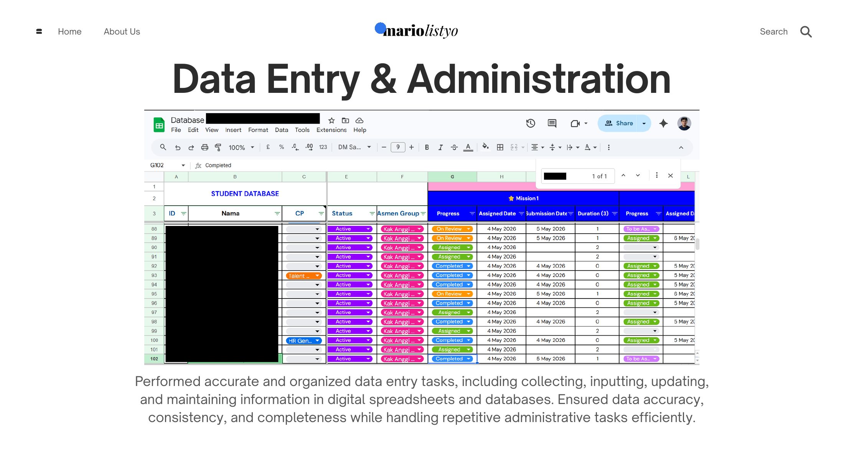This screenshot has width=844, height=475.
Task: Open the comments panel icon
Action: [x=552, y=123]
